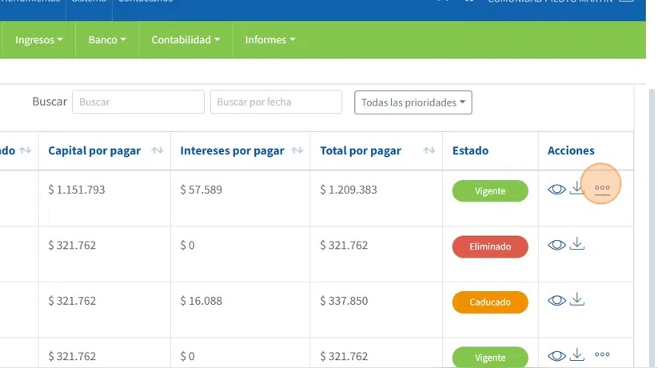Screen dimensions: 658x368
Task: Open more options for the first Vigente row
Action: [602, 189]
